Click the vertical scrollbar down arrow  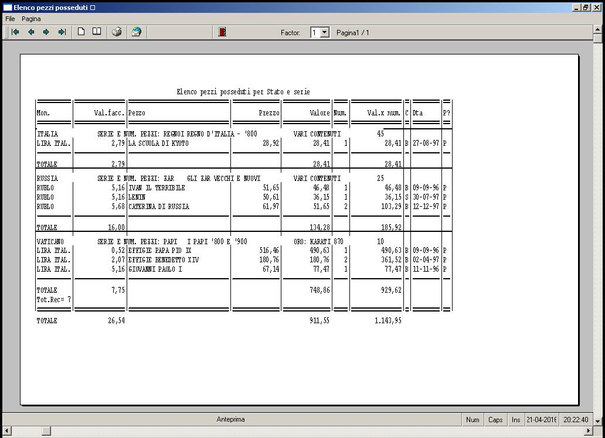click(597, 422)
